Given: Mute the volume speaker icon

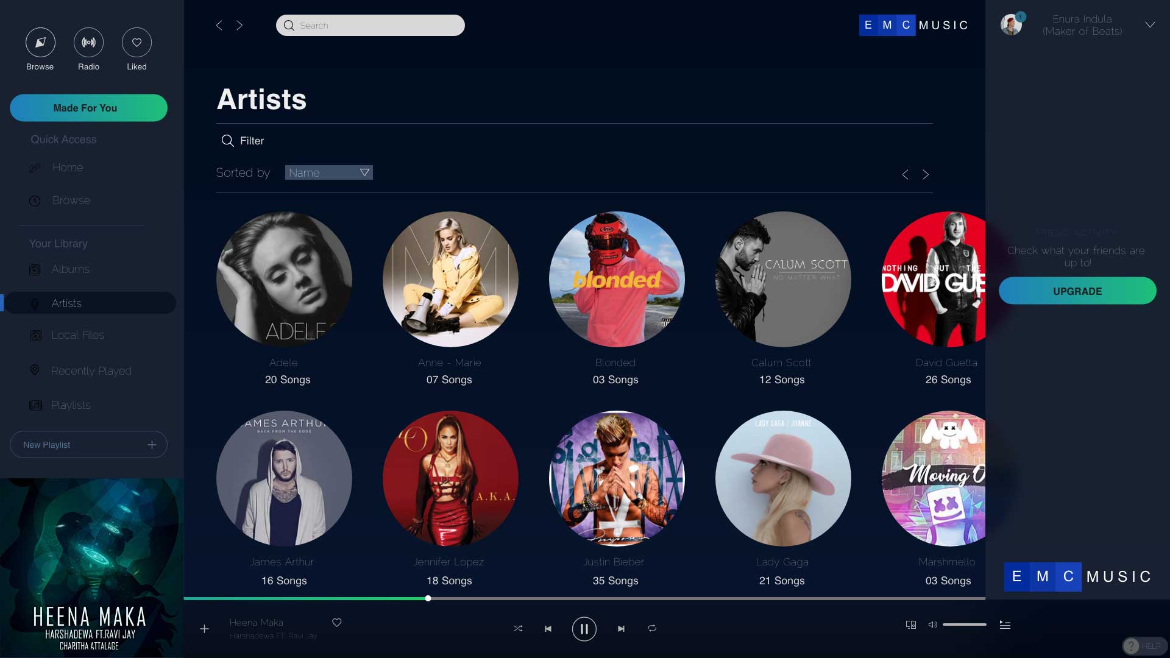Looking at the screenshot, I should point(932,624).
